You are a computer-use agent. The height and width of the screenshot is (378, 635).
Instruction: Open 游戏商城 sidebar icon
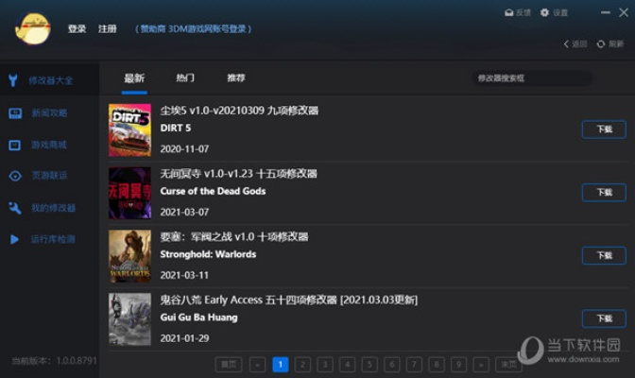click(x=14, y=145)
